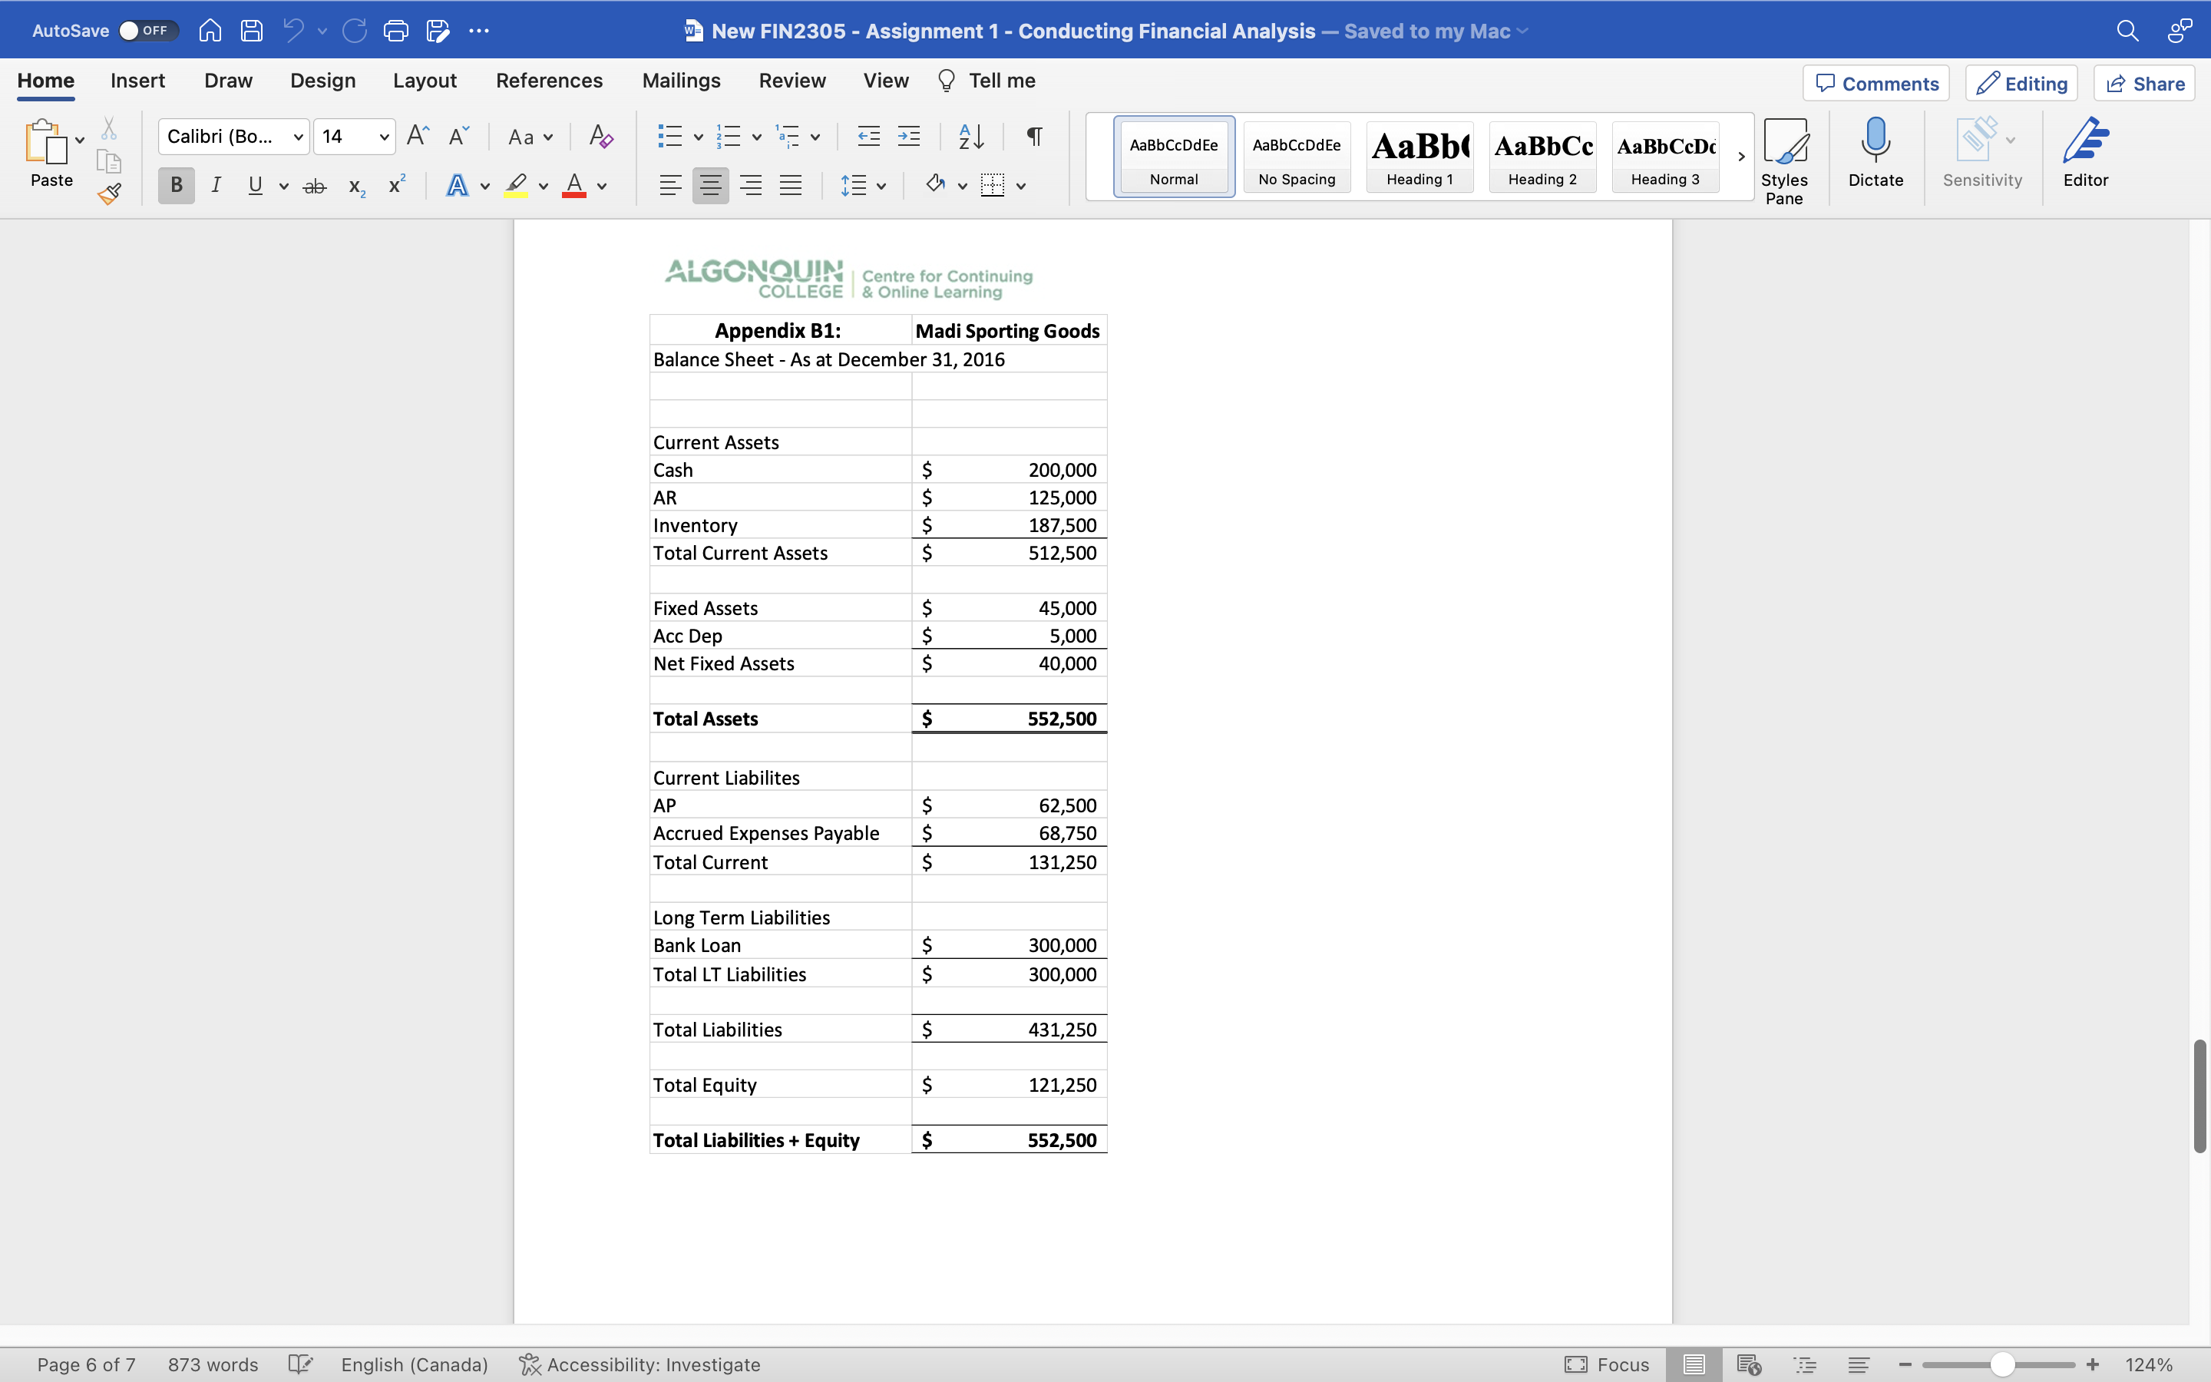Toggle the AutoSave switch
2211x1382 pixels.
(x=147, y=31)
